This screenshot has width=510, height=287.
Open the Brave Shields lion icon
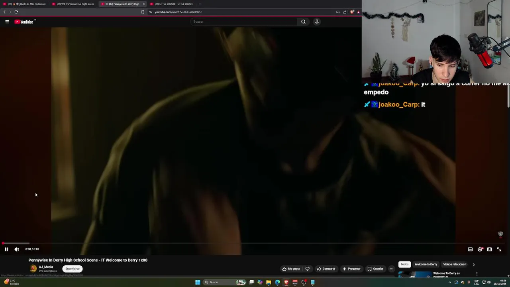[352, 12]
